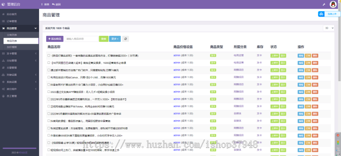Click 电商运营 category in the first row
Image resolution: width=341 pixels, height=156 pixels.
tap(239, 56)
